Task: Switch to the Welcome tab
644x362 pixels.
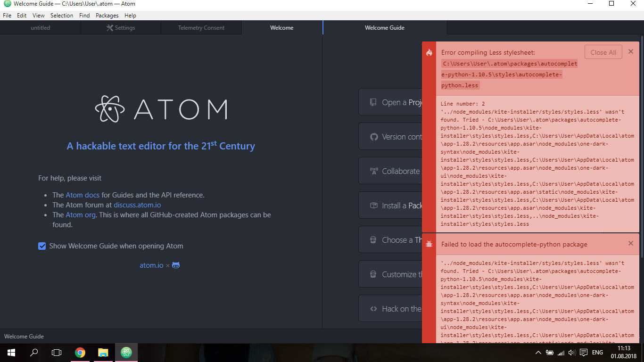Action: tap(281, 27)
